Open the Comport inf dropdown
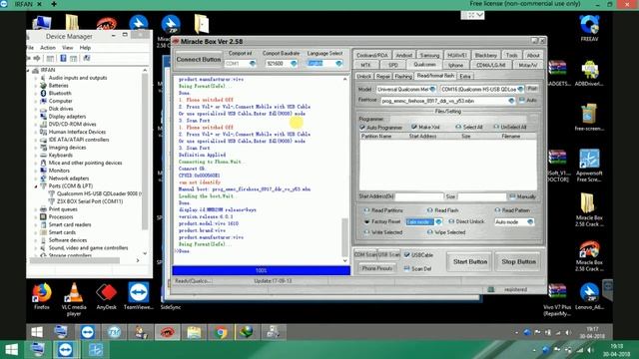 tap(253, 64)
